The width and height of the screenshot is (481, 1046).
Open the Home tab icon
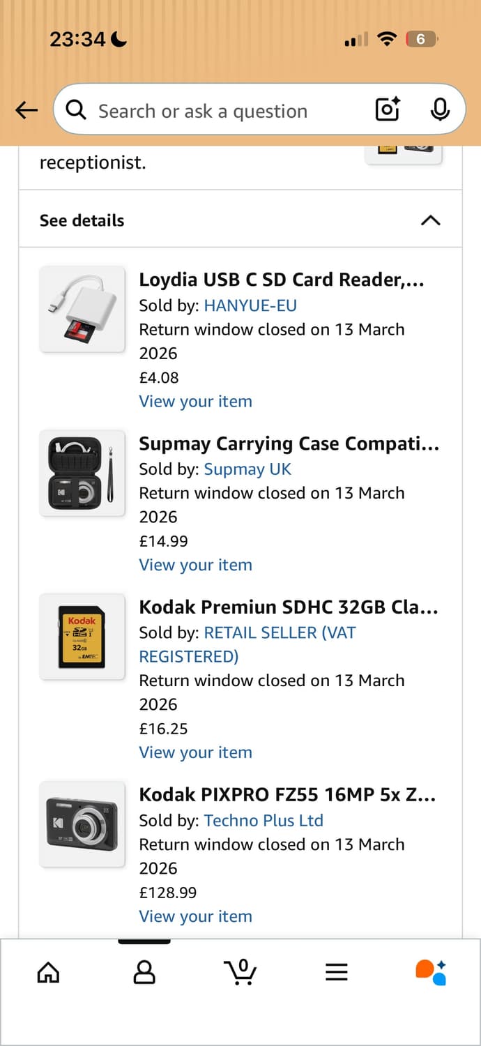coord(48,971)
